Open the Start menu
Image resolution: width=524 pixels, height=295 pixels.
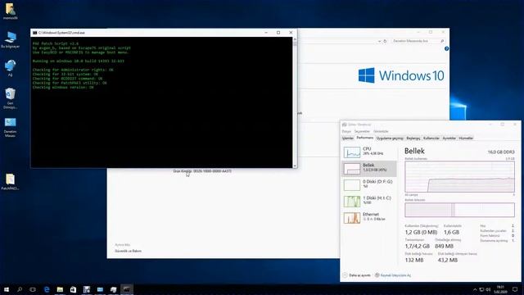coord(7,289)
